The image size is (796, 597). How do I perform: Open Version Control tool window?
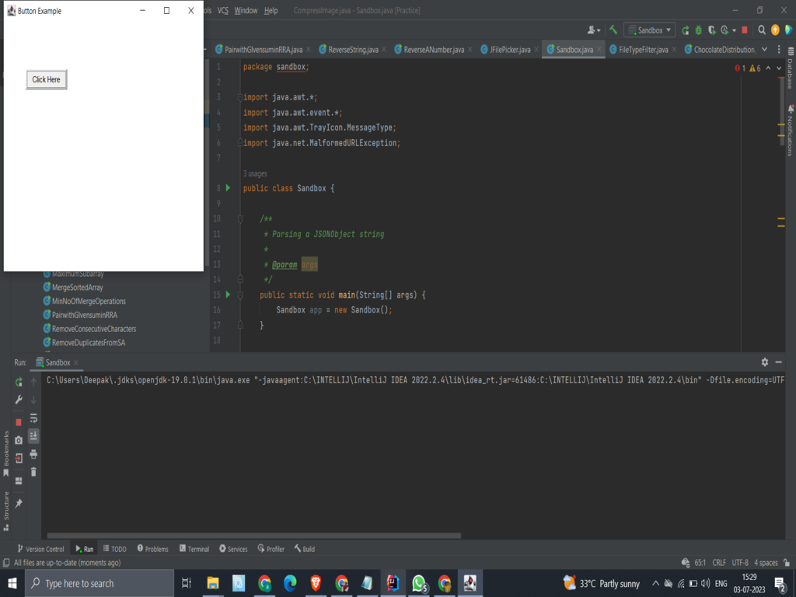40,549
